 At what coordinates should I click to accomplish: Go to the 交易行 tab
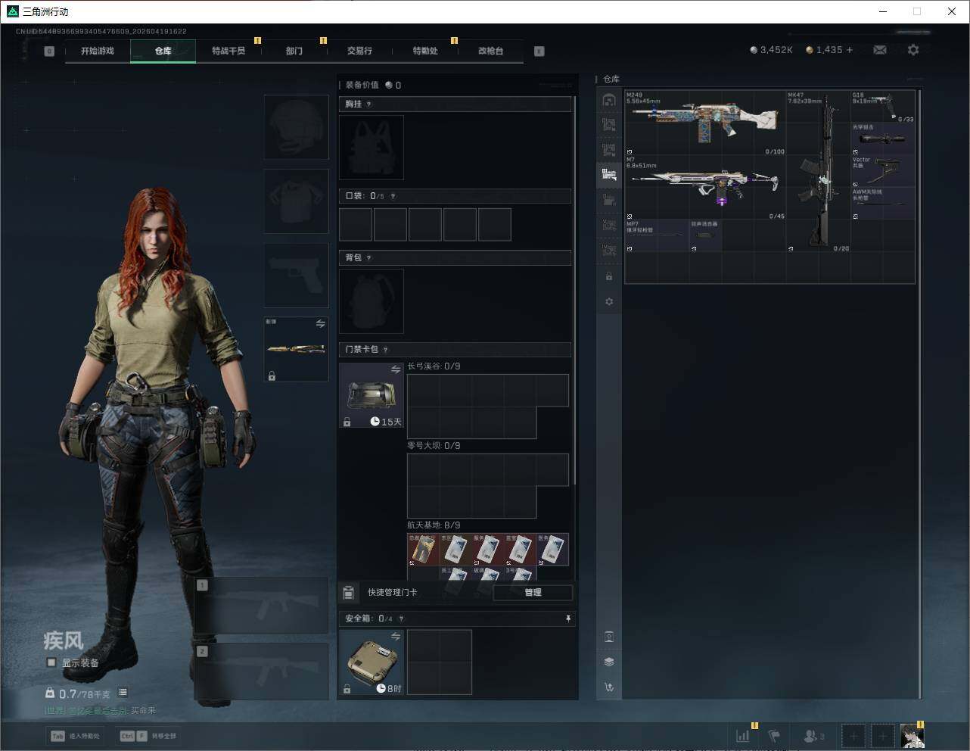(359, 51)
